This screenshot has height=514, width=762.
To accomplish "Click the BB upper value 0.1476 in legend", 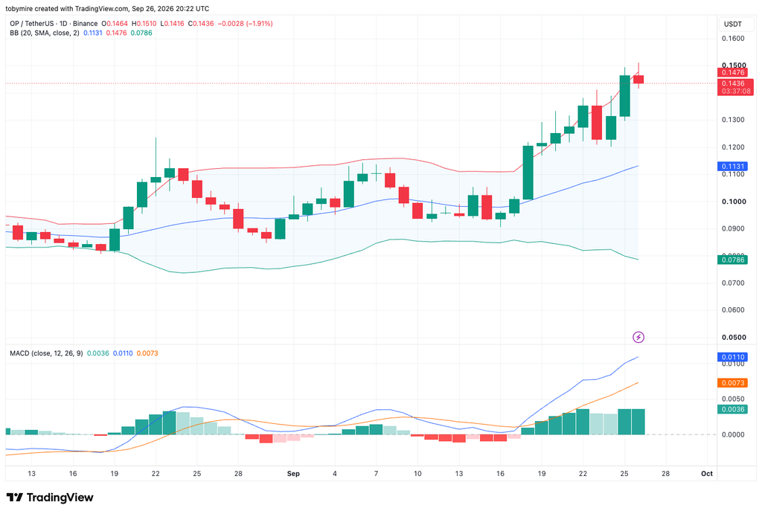I will 116,33.
